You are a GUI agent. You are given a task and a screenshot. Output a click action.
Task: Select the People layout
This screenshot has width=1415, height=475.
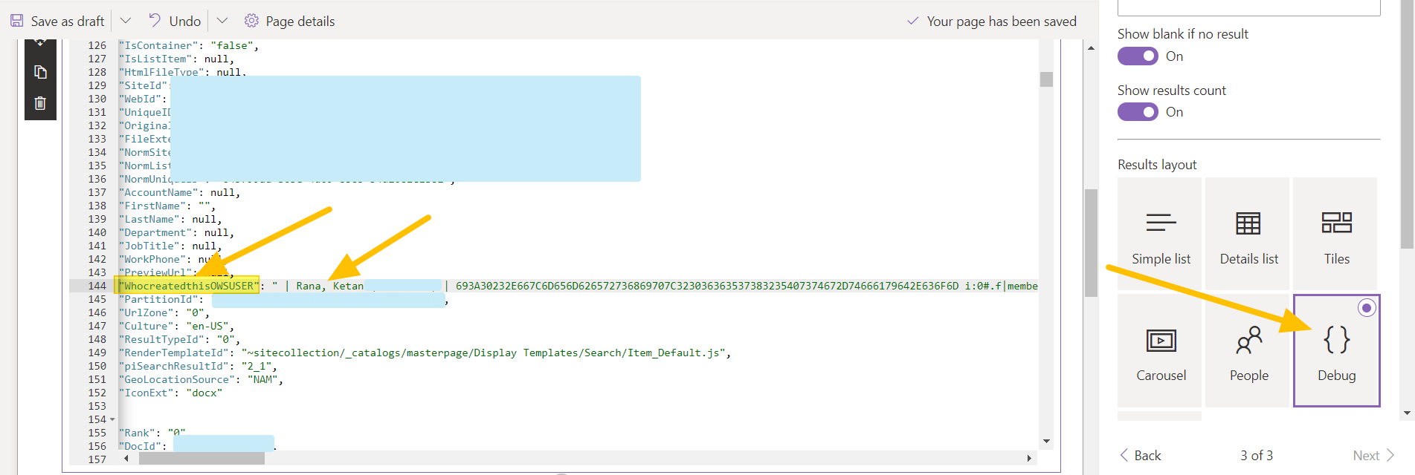pyautogui.click(x=1248, y=350)
